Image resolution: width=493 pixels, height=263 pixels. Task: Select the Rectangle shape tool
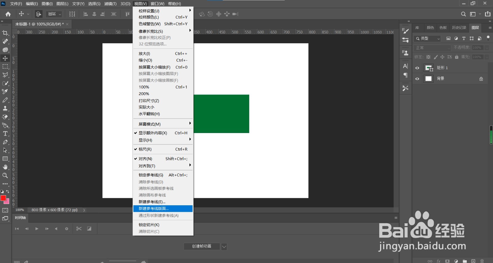[5, 159]
